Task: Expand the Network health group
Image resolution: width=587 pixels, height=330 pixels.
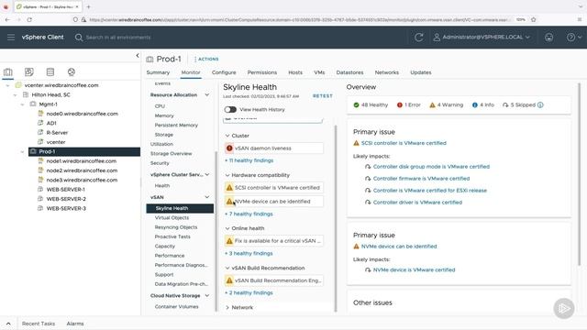Action: point(227,308)
